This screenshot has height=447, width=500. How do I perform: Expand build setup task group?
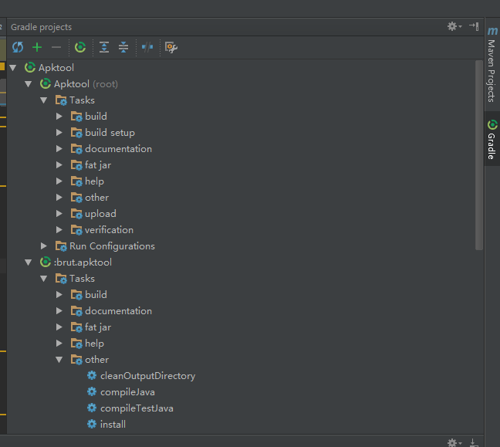click(x=59, y=133)
